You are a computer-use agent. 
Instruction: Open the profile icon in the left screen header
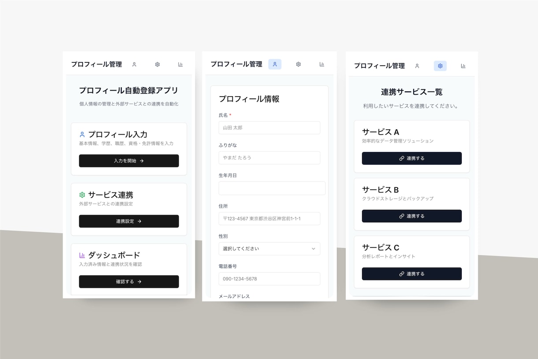pyautogui.click(x=134, y=64)
